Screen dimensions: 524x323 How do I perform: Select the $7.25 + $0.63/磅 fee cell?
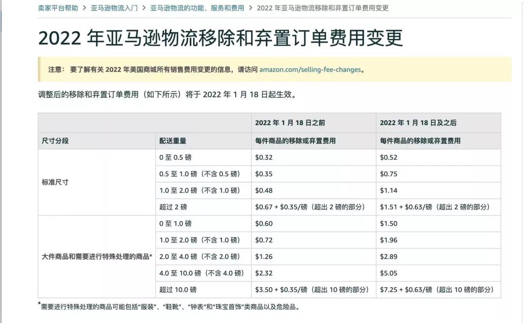pos(437,290)
